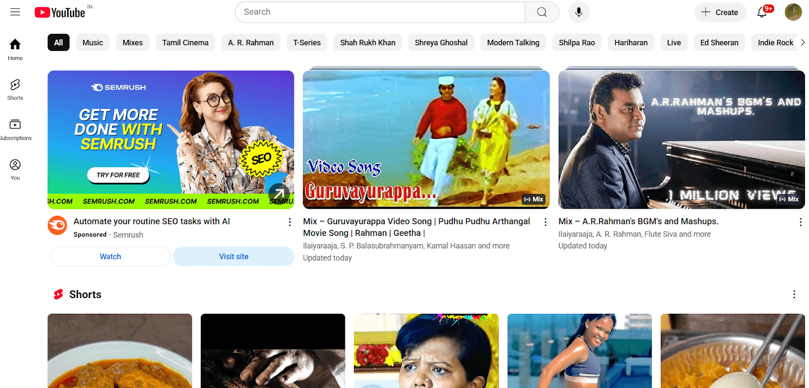The height and width of the screenshot is (388, 809).
Task: Click the YouTube logo
Action: (60, 13)
